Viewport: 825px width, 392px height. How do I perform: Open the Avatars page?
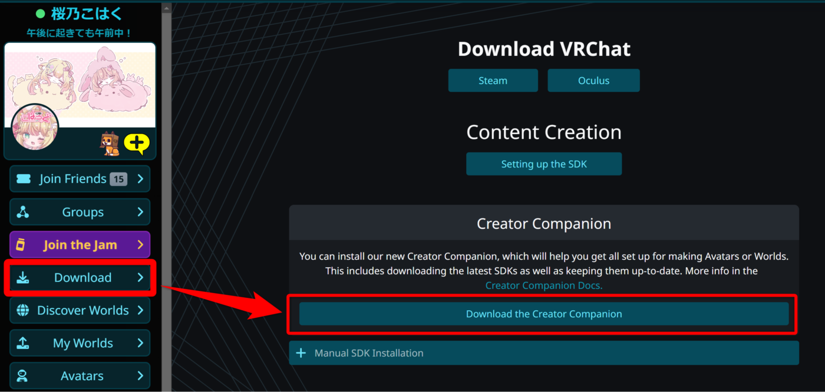tap(80, 376)
